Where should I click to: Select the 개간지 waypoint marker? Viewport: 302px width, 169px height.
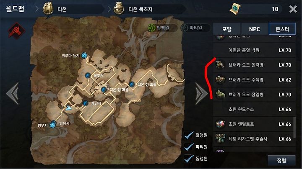(86, 103)
